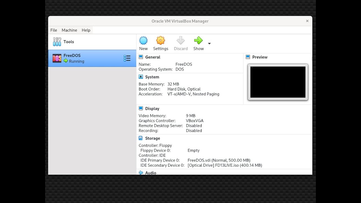Open the Machine menu
361x203 pixels.
coord(69,30)
